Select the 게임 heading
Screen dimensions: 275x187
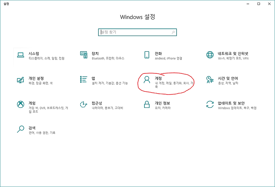(32, 103)
